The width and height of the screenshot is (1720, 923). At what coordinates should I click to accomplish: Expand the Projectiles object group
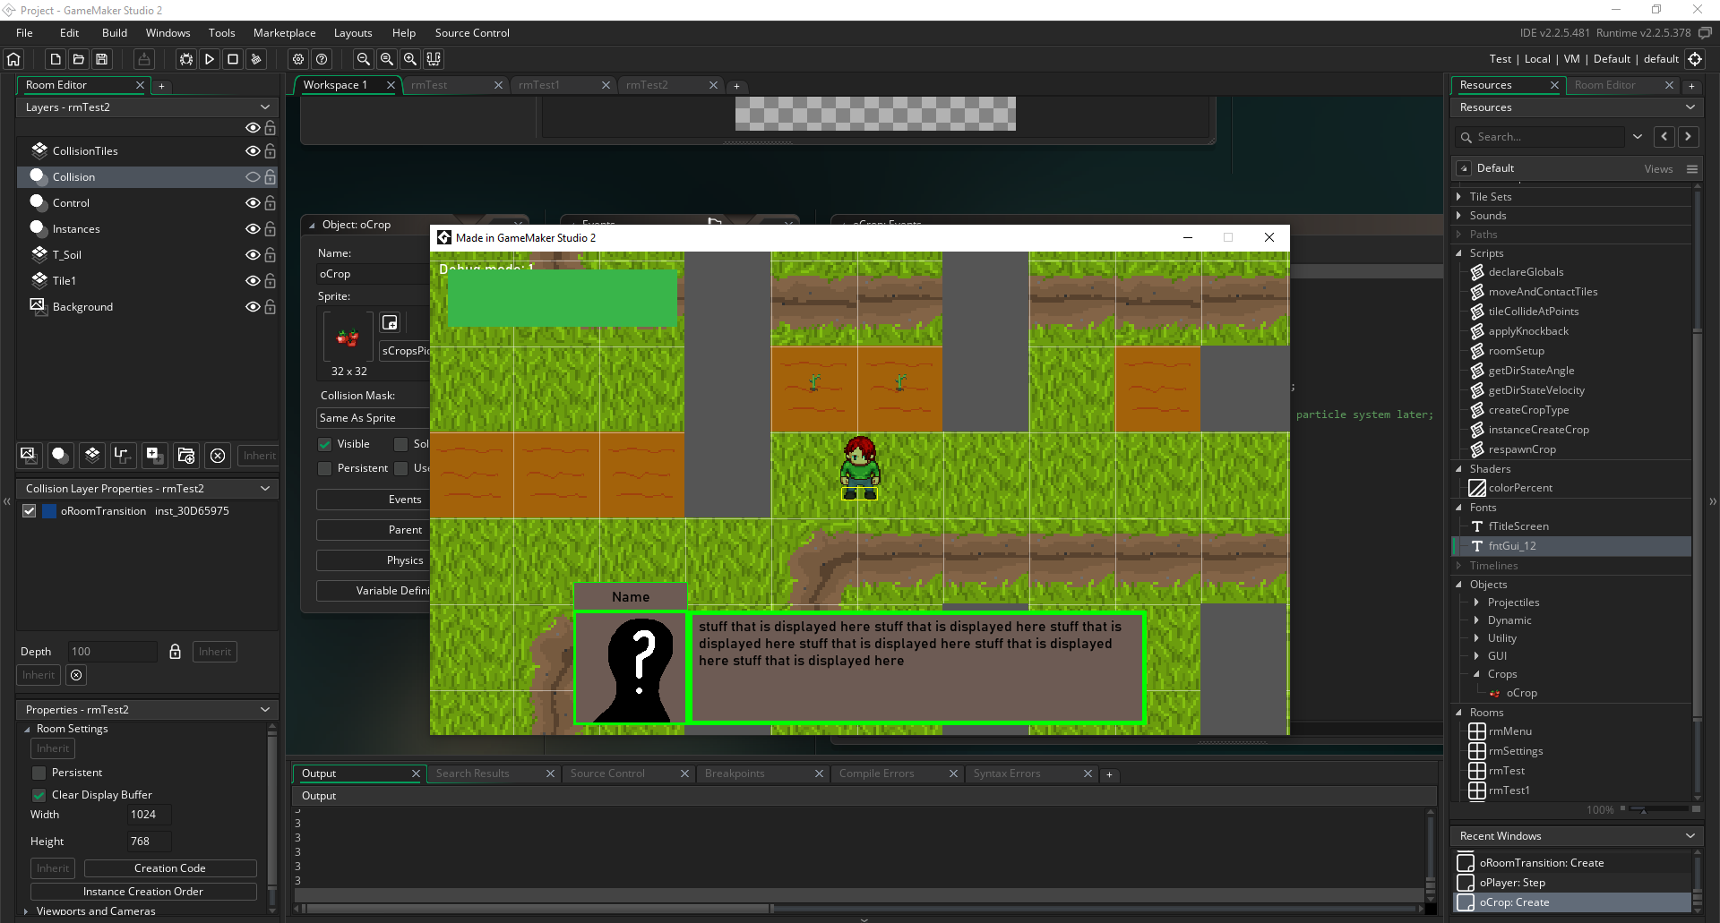click(1476, 603)
